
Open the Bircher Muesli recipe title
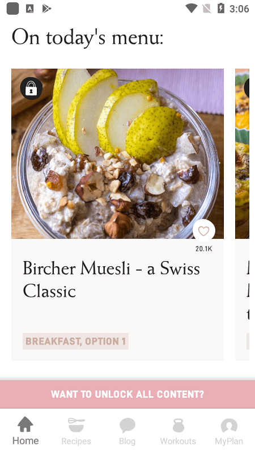pyautogui.click(x=111, y=279)
